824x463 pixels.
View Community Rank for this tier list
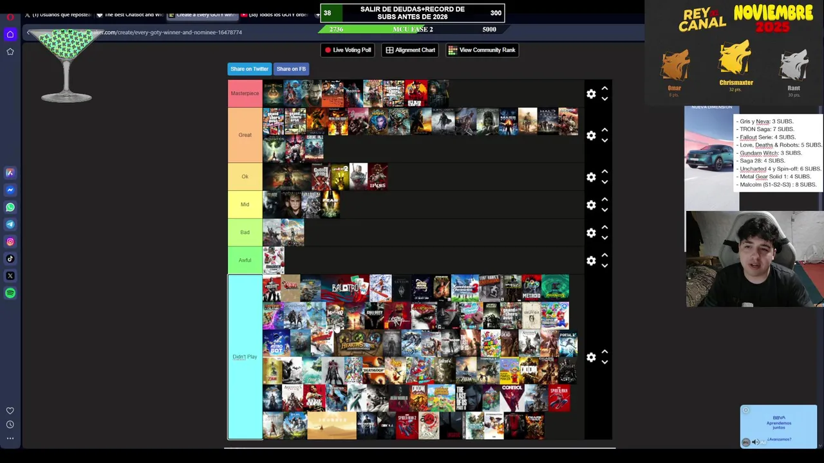pyautogui.click(x=482, y=50)
